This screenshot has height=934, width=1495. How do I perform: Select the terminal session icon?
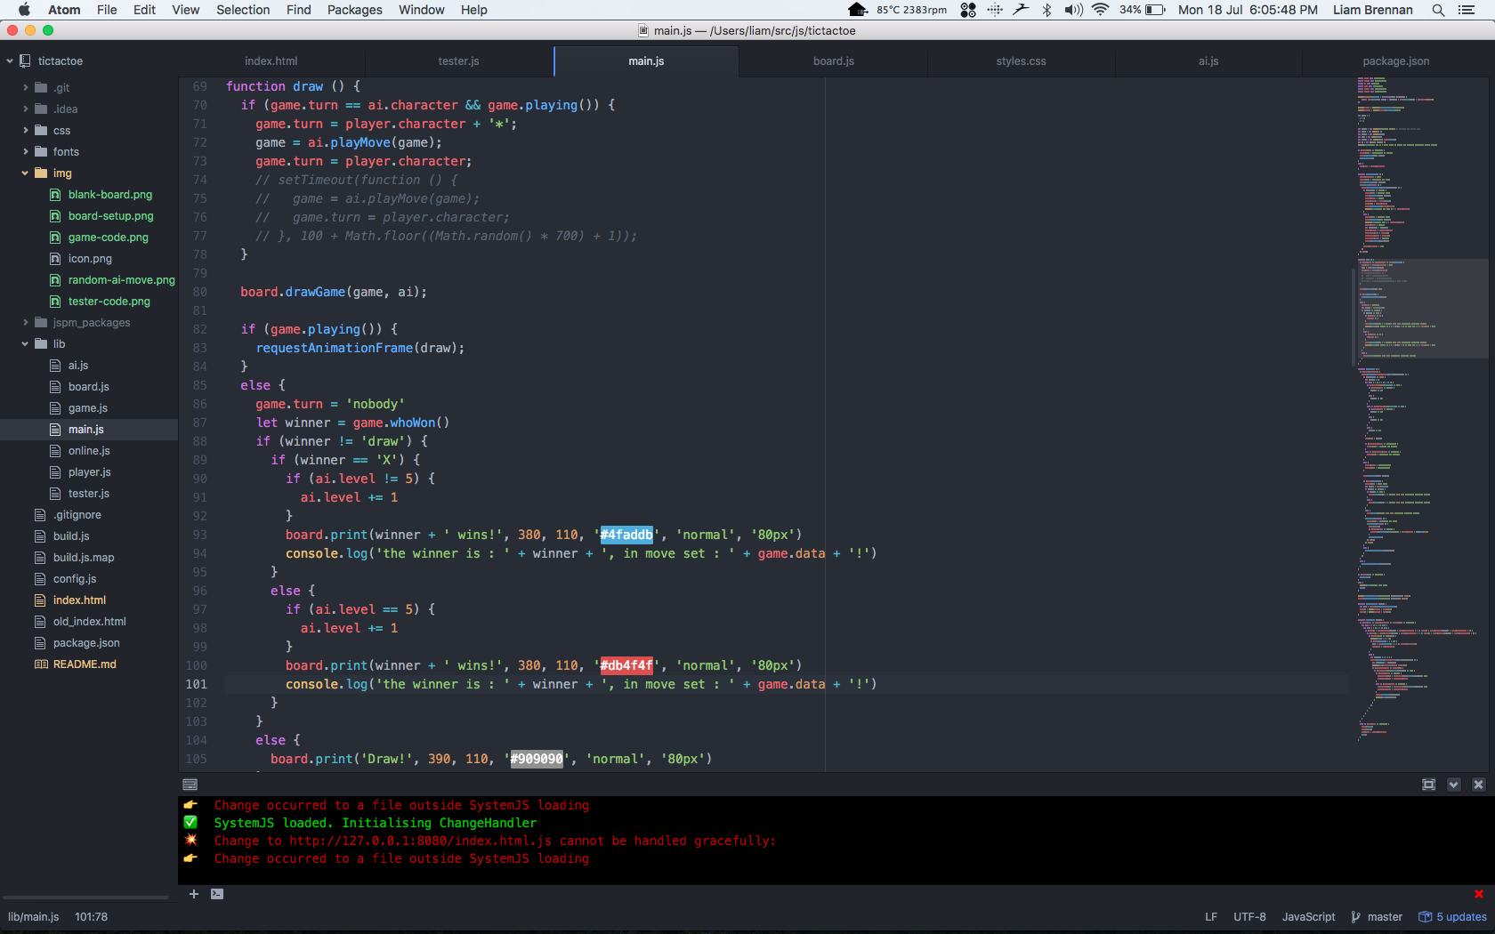tap(217, 894)
